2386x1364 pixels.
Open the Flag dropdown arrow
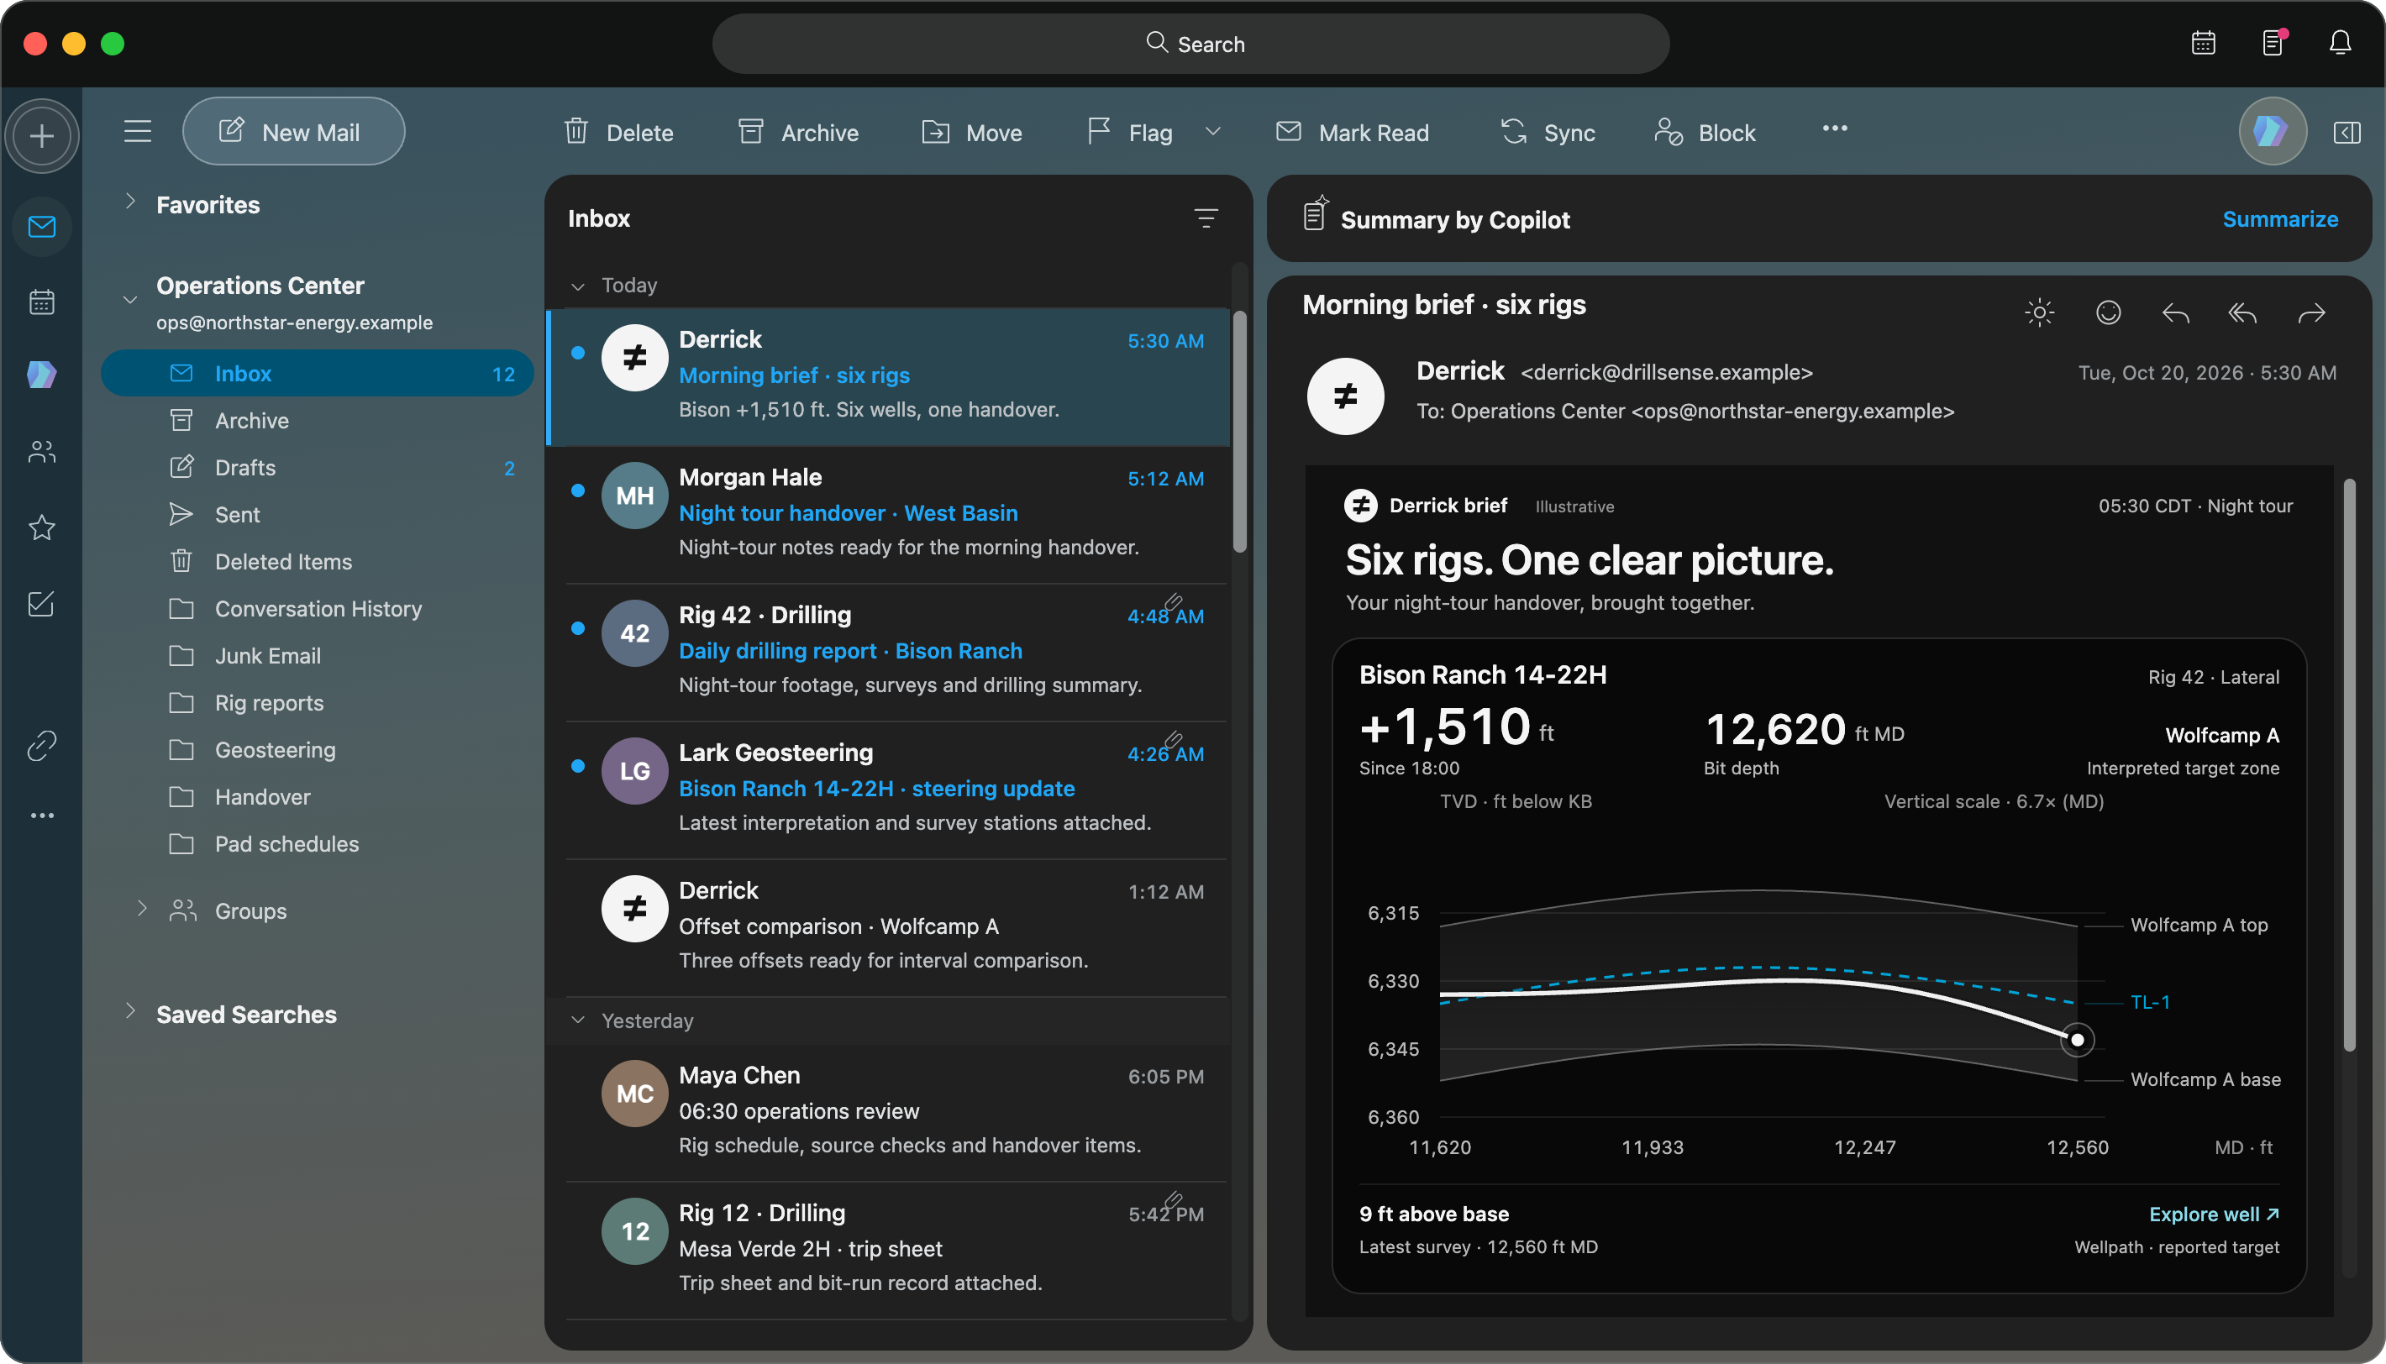[1213, 131]
